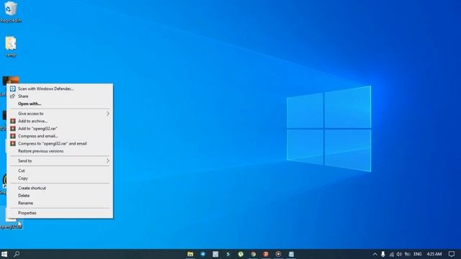461x259 pixels.
Task: Open the circular recorder app in taskbar
Action: [279, 254]
